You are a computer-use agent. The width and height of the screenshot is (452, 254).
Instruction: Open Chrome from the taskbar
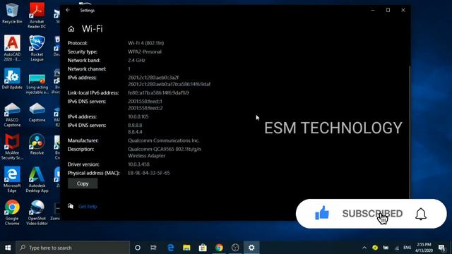click(x=219, y=248)
